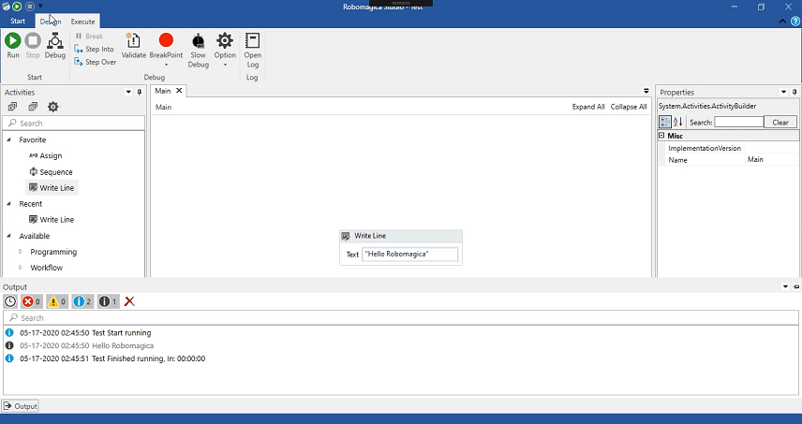802x424 pixels.
Task: Collapse the ribbon with the chevron
Action: point(782,22)
